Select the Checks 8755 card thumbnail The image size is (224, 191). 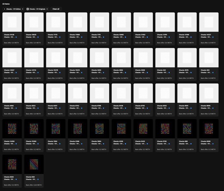[143, 93]
